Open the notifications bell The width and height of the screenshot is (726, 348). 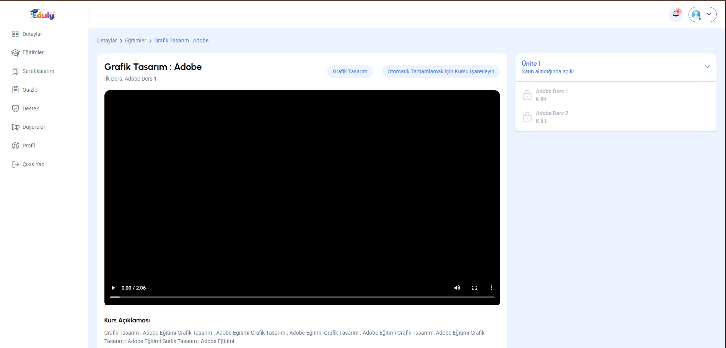(676, 14)
